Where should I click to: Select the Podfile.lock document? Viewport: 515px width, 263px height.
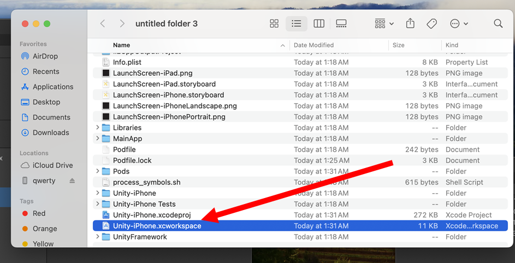(x=300, y=160)
